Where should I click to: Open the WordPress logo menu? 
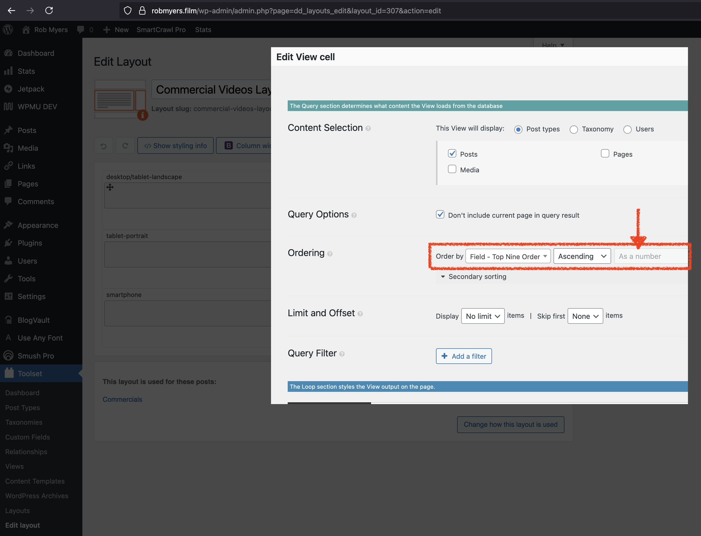pyautogui.click(x=8, y=30)
